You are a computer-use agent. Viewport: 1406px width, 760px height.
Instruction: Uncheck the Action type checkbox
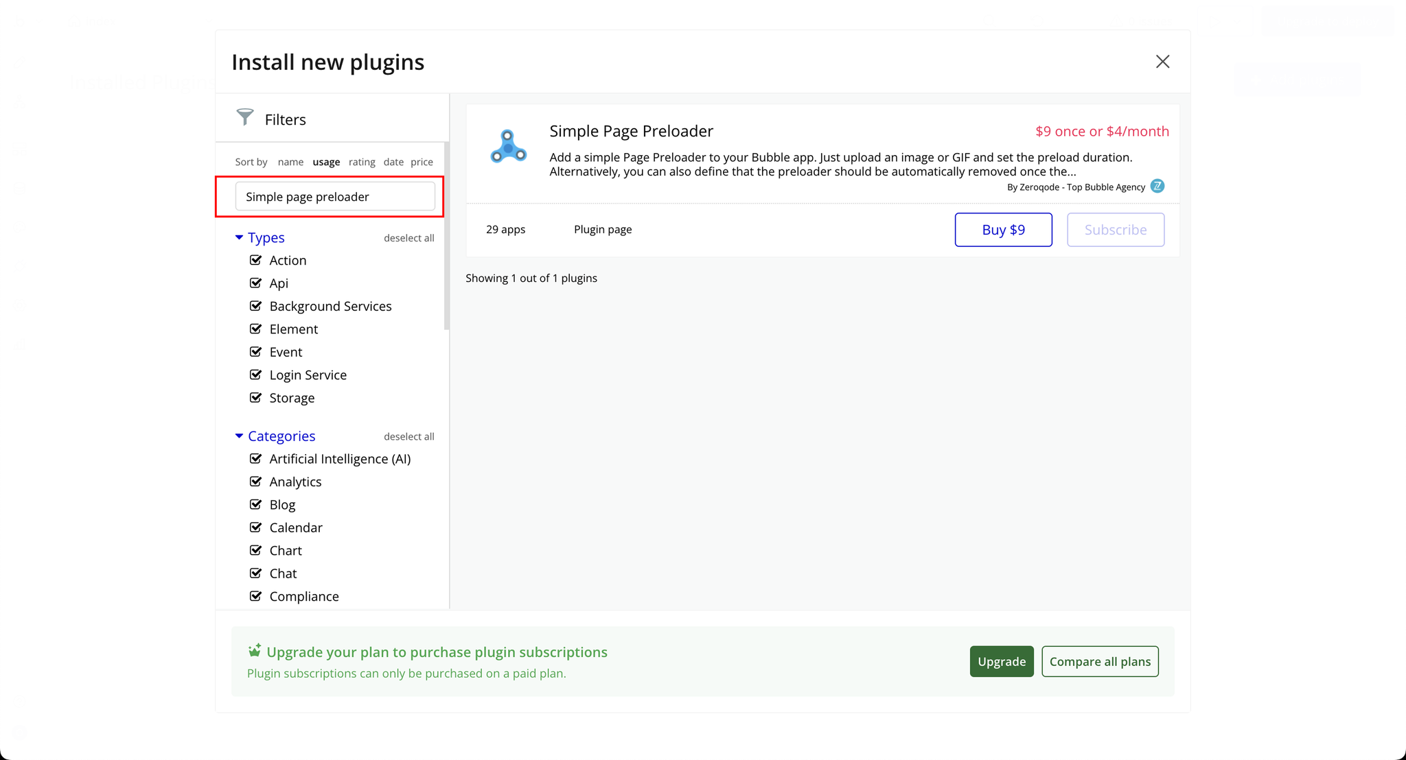256,260
